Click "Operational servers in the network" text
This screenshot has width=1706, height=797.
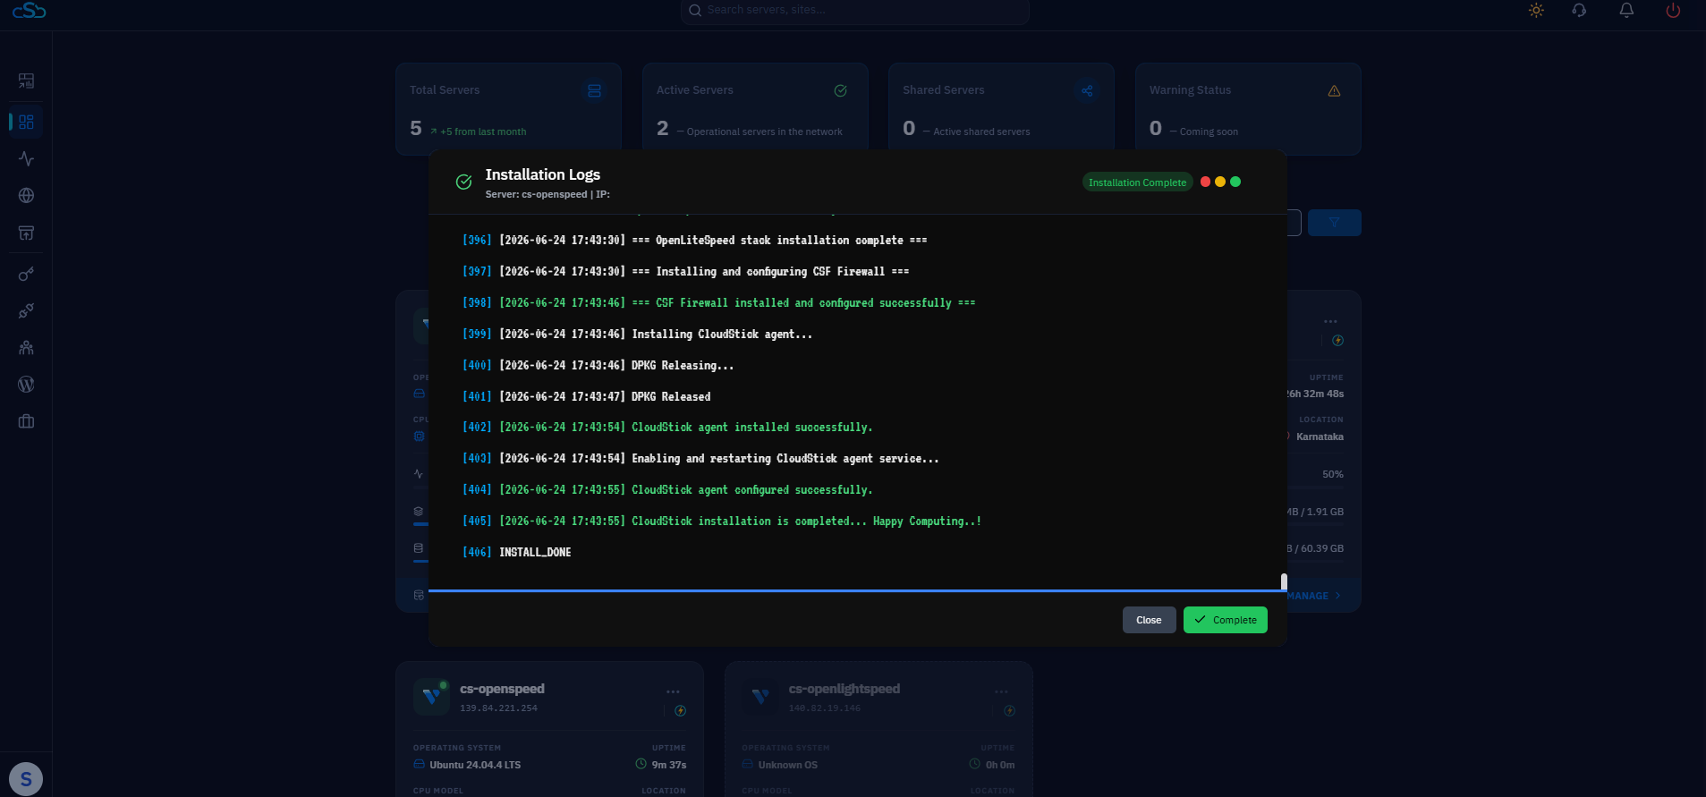tap(765, 131)
